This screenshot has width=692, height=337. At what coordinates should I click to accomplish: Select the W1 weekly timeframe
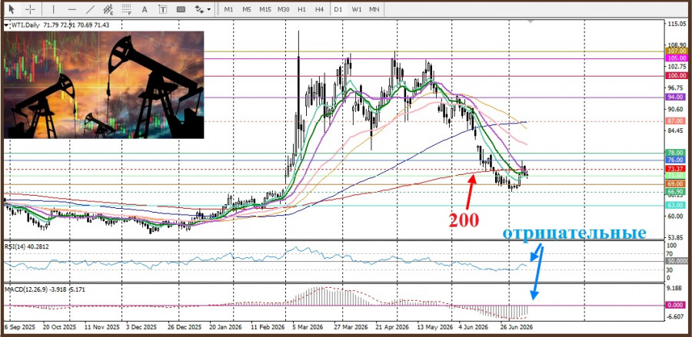click(357, 8)
